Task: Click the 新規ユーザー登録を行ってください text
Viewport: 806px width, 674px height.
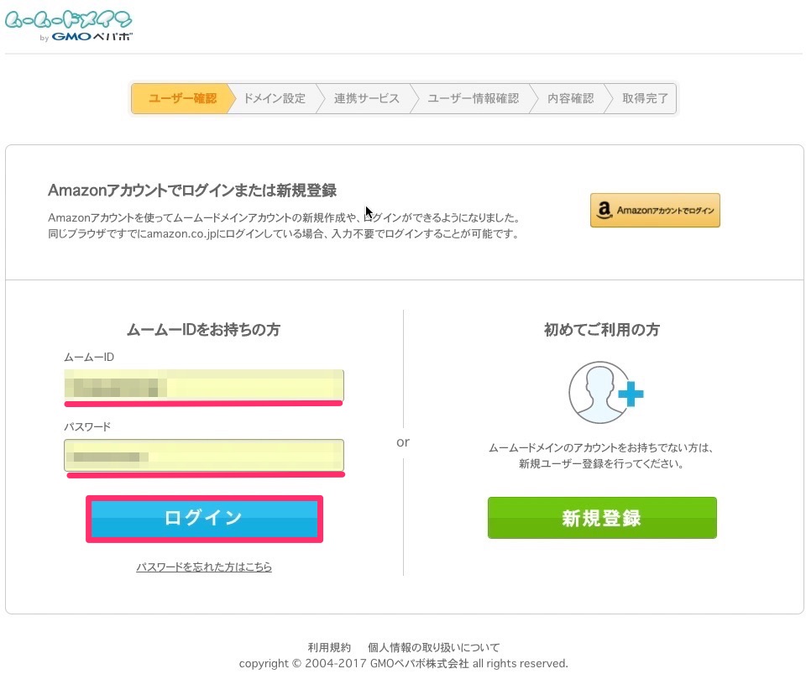Action: click(x=601, y=464)
